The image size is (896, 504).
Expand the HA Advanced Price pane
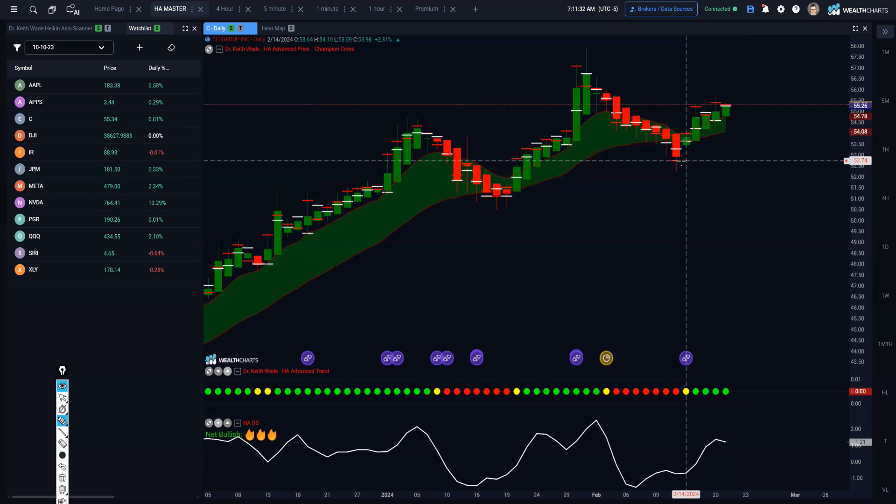(209, 49)
